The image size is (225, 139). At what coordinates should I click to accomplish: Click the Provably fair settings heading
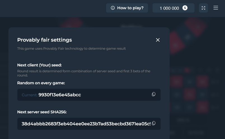click(x=44, y=40)
